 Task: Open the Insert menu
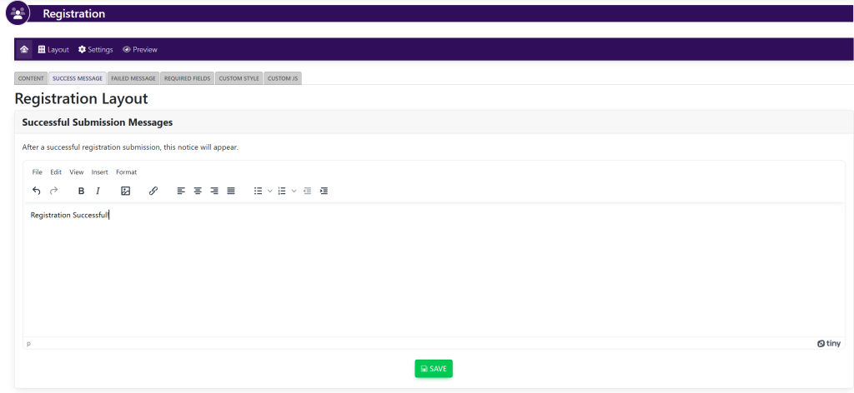[x=99, y=172]
